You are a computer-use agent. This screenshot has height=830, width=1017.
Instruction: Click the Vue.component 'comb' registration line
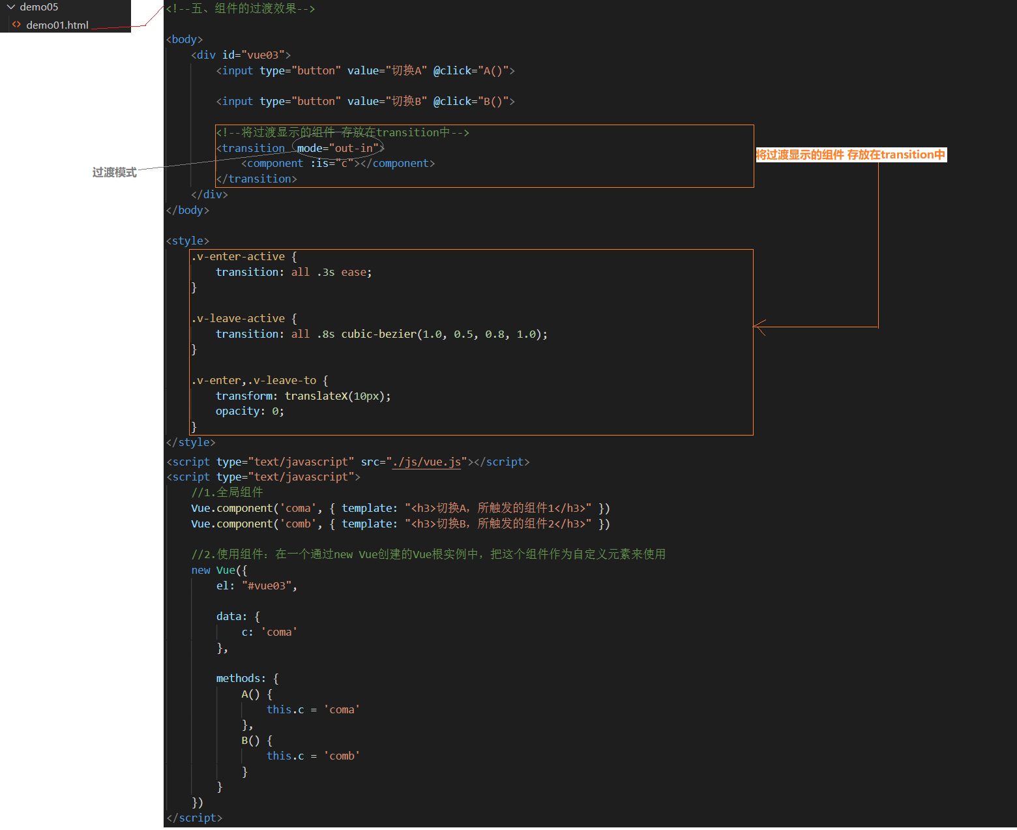400,524
